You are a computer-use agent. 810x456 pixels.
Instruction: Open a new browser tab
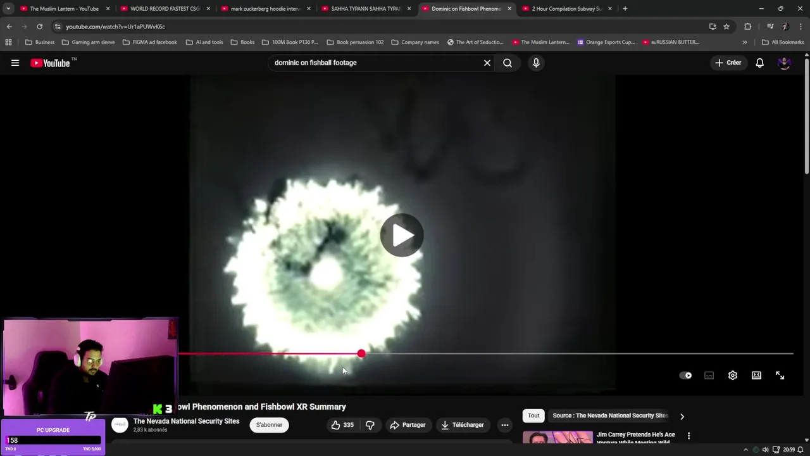coord(625,9)
